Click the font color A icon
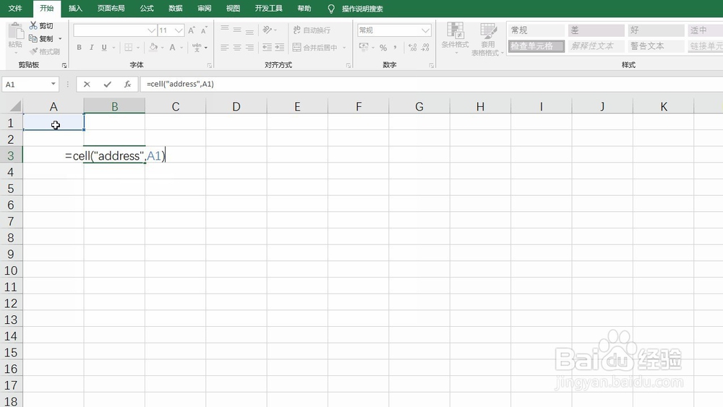Viewport: 723px width, 407px height. (x=173, y=47)
